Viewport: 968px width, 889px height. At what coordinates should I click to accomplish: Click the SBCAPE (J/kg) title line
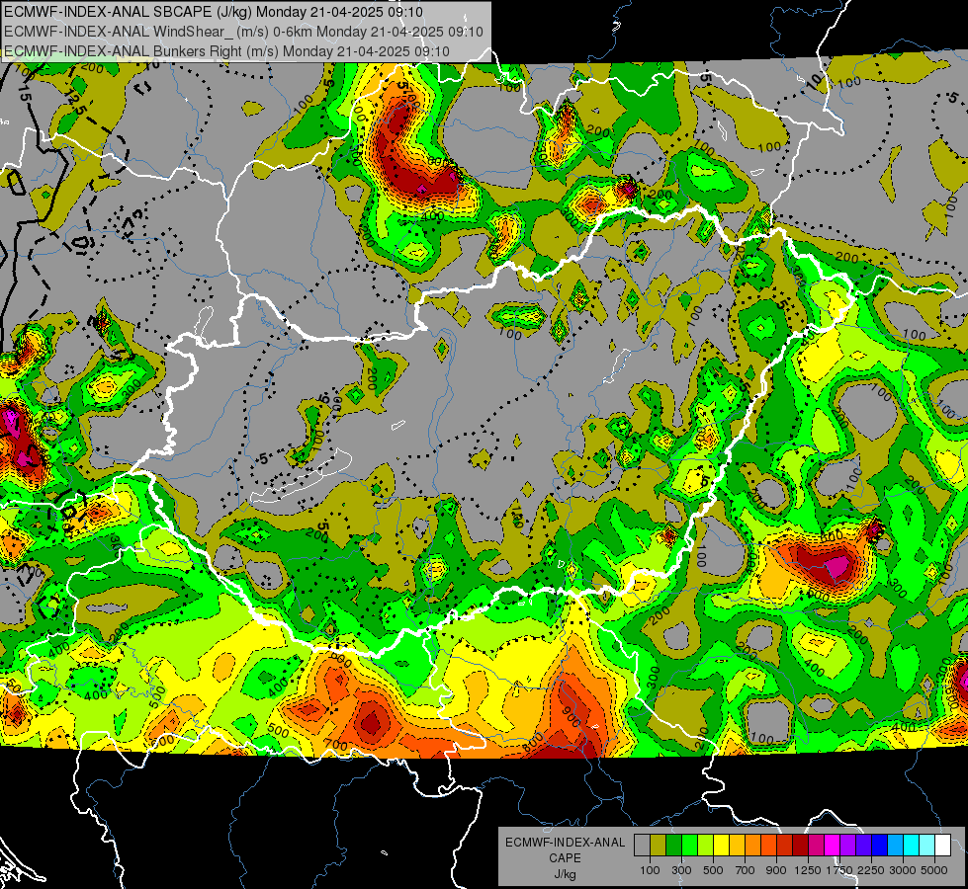214,12
